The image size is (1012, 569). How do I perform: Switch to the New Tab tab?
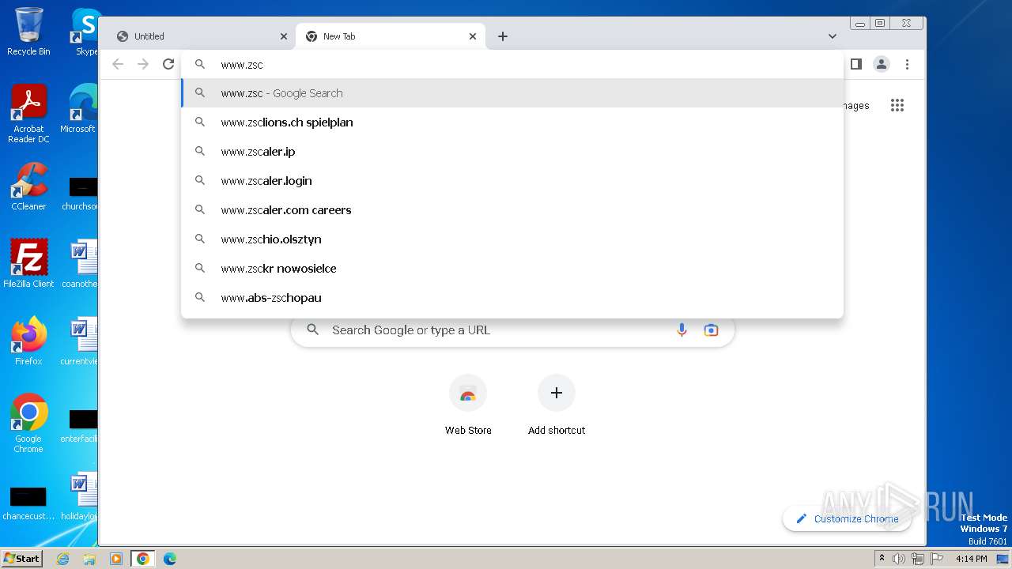(x=391, y=36)
